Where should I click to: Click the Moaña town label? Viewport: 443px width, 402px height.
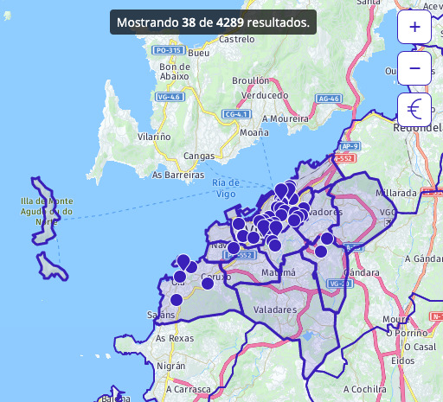point(254,132)
